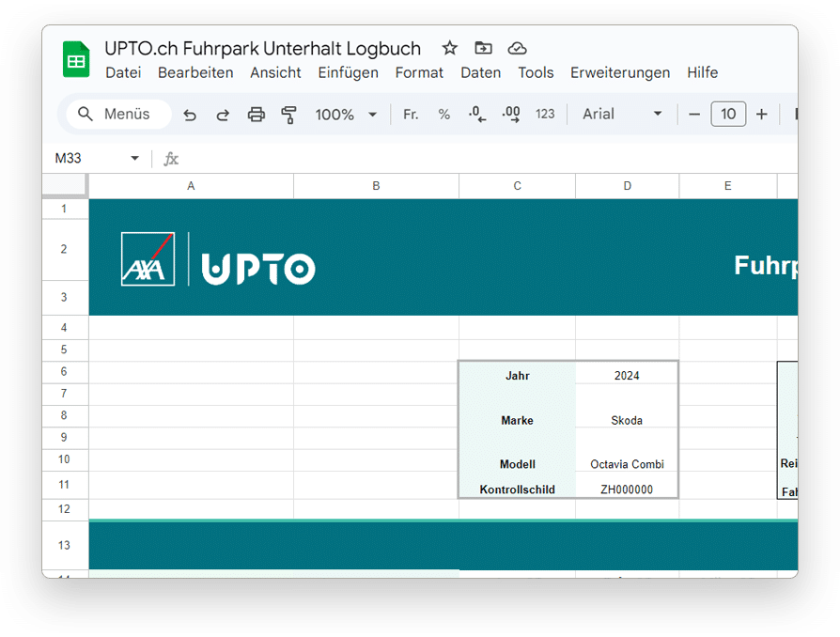840x637 pixels.
Task: Open the Einfügen menu
Action: click(349, 72)
